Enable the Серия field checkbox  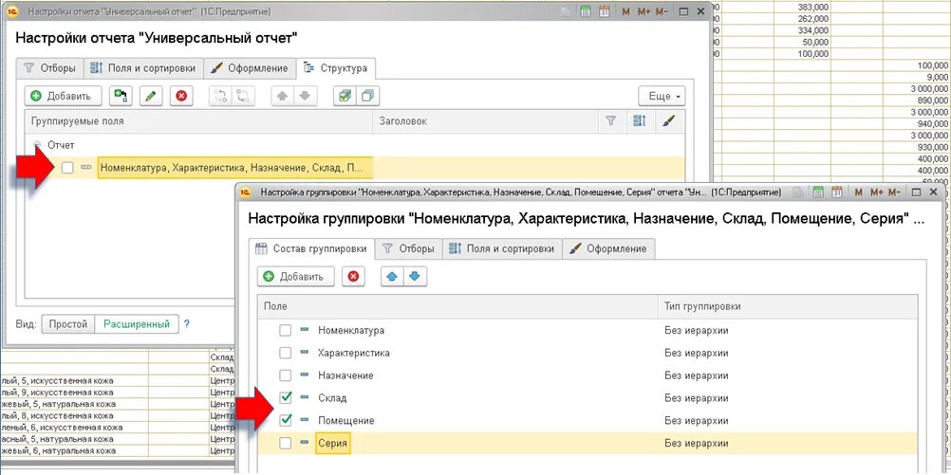[x=285, y=444]
